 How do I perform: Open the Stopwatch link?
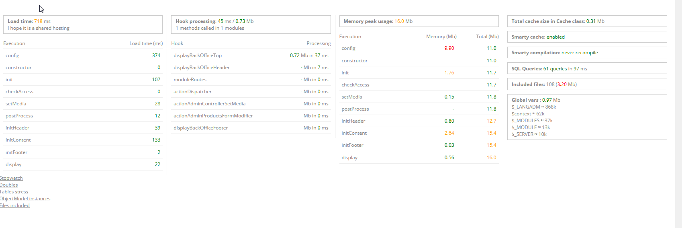(x=11, y=178)
